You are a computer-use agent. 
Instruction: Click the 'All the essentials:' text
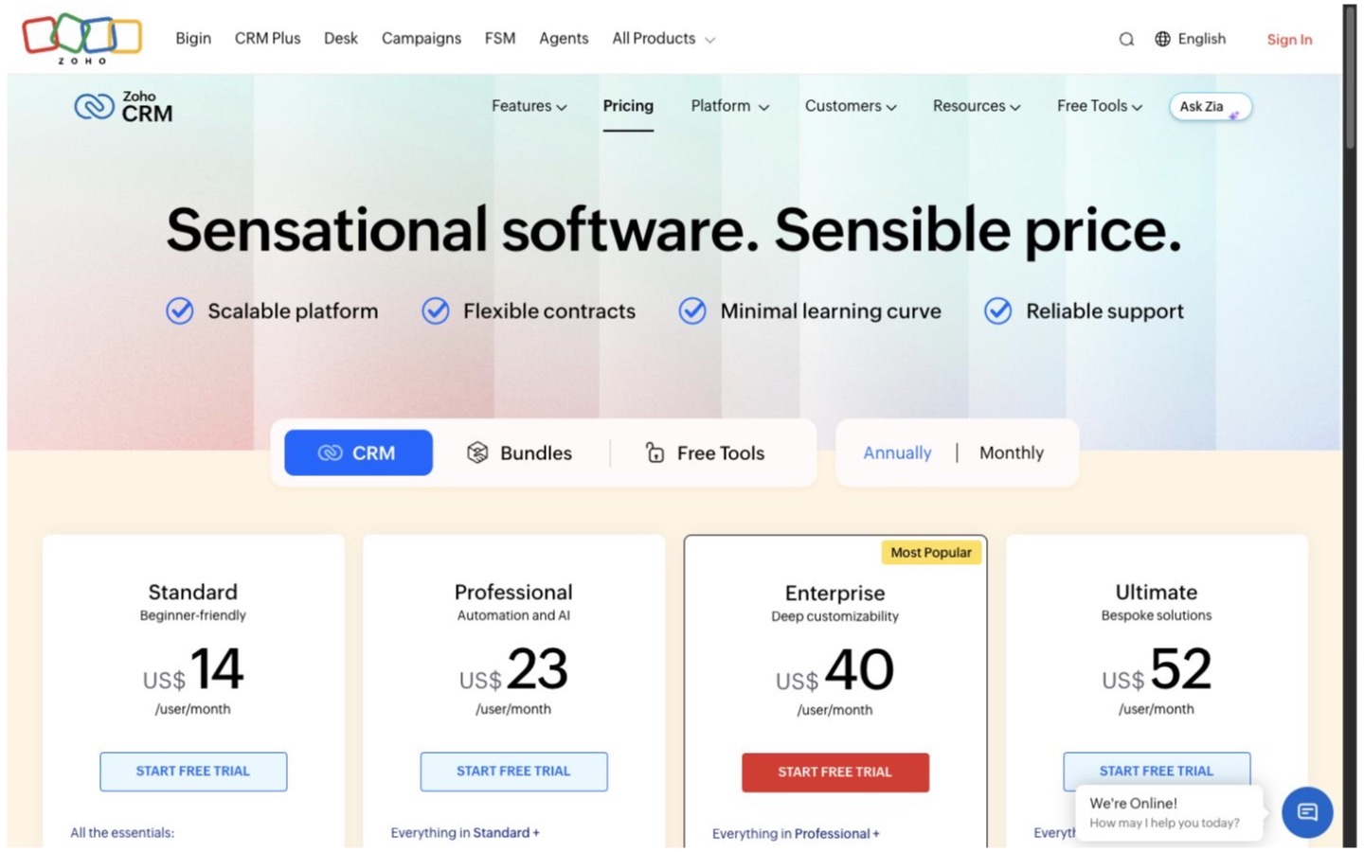coord(122,833)
